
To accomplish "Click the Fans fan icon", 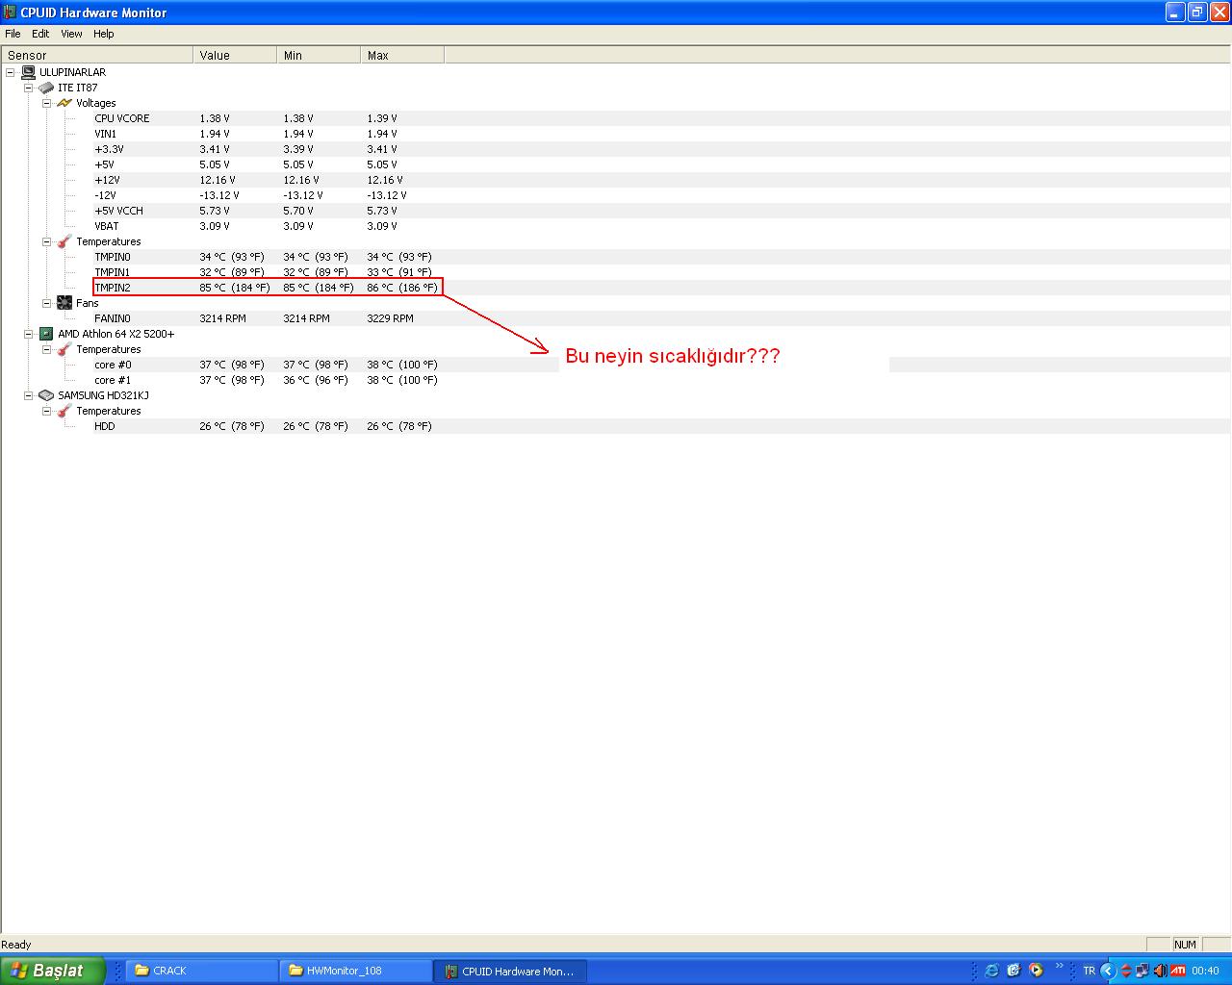I will click(64, 303).
